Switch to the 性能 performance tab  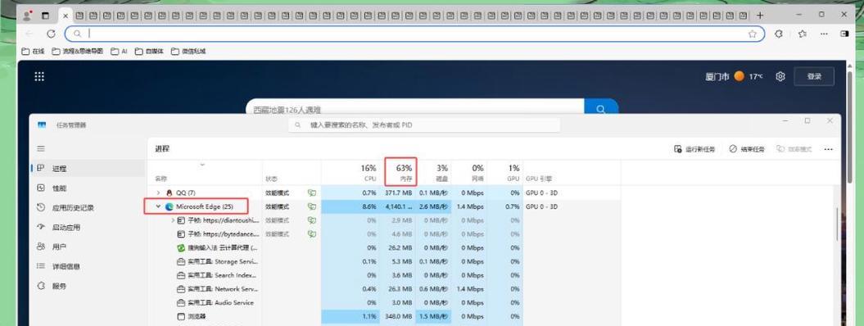pos(88,188)
